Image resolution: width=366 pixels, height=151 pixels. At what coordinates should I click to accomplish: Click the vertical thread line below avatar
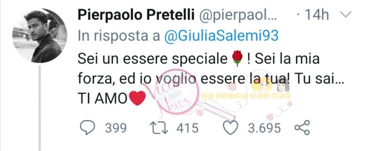click(40, 108)
